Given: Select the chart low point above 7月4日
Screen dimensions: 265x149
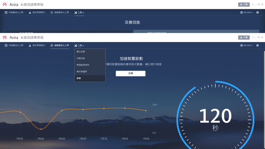Looking at the screenshot, I should click(41, 129).
